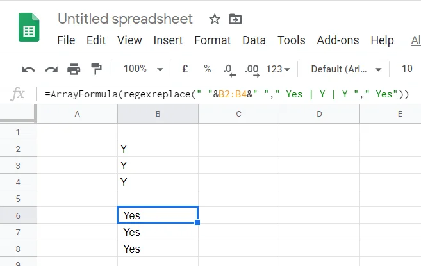Click the undo arrow icon
This screenshot has width=421, height=266.
[x=29, y=69]
